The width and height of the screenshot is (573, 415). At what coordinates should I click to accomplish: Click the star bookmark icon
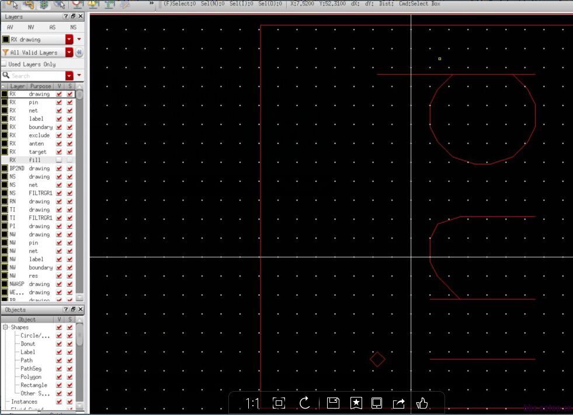pos(356,403)
